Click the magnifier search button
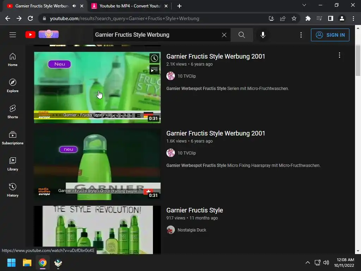361x271 pixels. point(241,35)
